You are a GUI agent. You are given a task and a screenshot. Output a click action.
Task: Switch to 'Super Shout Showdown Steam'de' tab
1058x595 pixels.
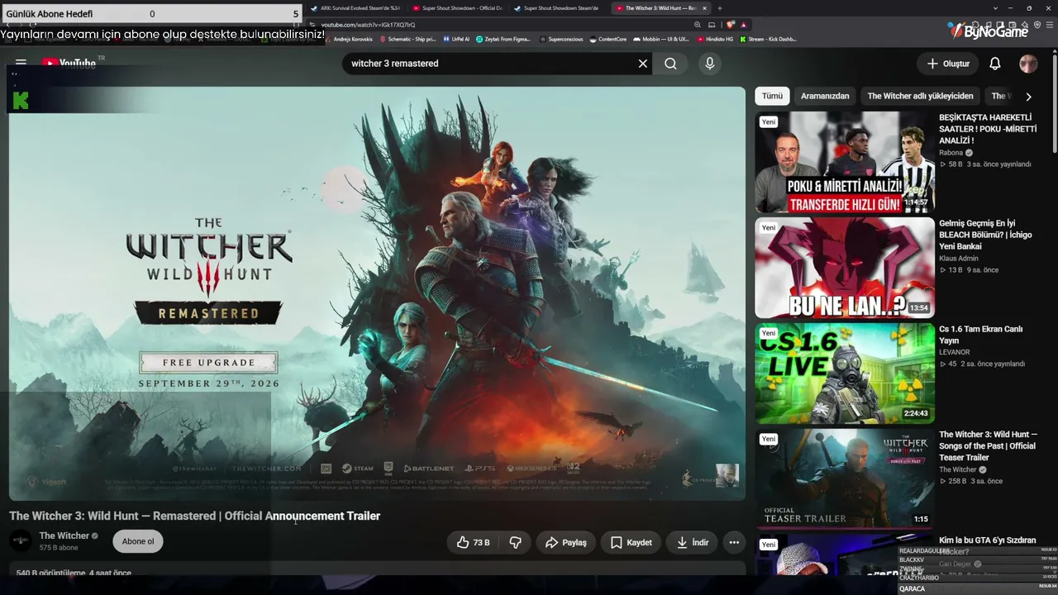pos(559,8)
